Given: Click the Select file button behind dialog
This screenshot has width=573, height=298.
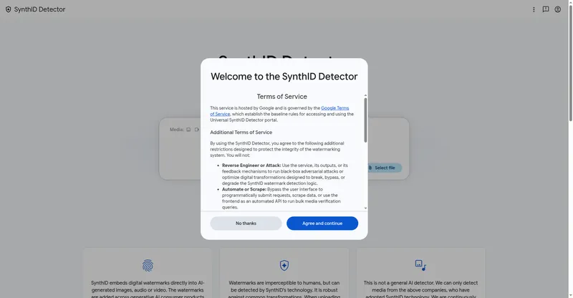Looking at the screenshot, I should [382, 168].
